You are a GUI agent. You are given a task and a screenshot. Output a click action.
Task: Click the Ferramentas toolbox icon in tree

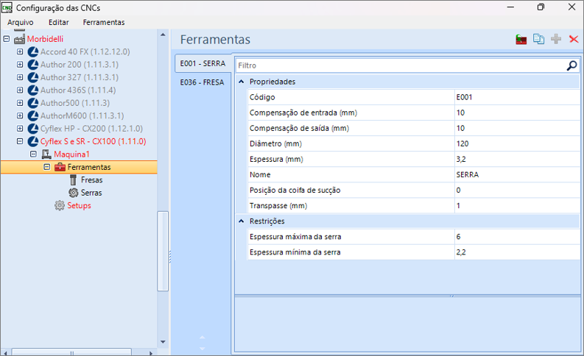click(60, 167)
